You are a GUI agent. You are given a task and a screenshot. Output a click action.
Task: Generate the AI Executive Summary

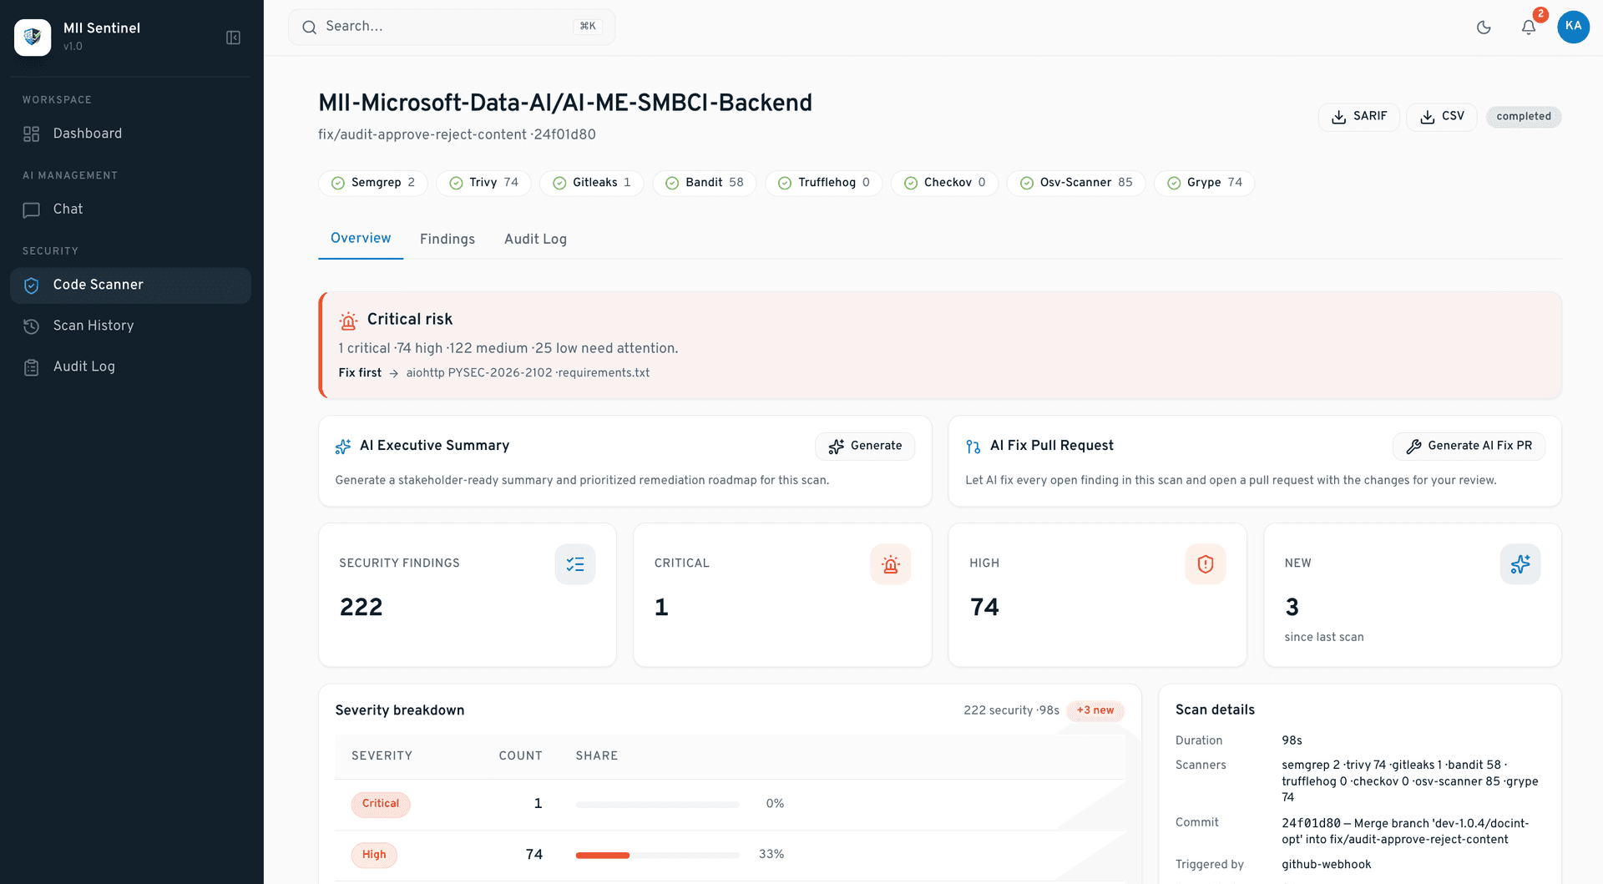coord(865,447)
